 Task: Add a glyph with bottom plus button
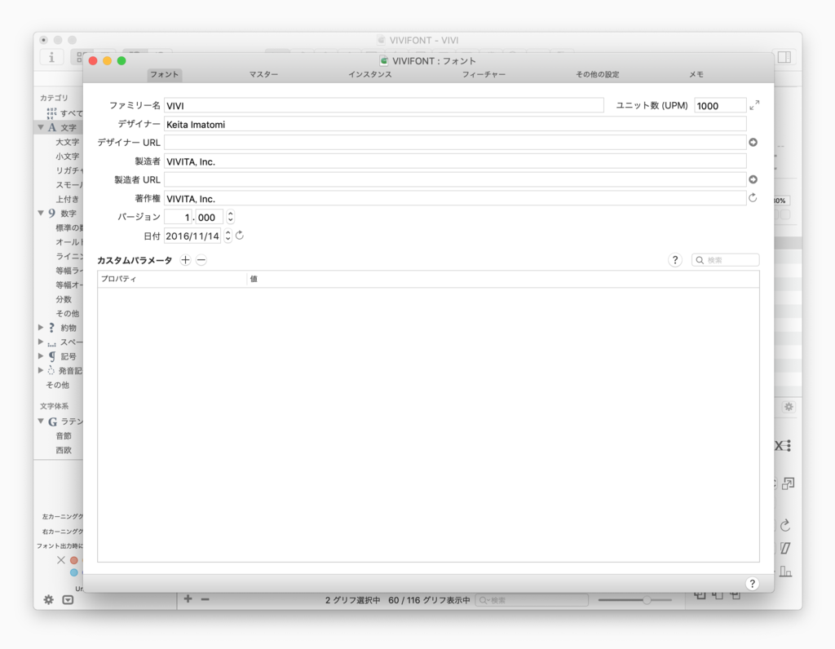point(188,599)
